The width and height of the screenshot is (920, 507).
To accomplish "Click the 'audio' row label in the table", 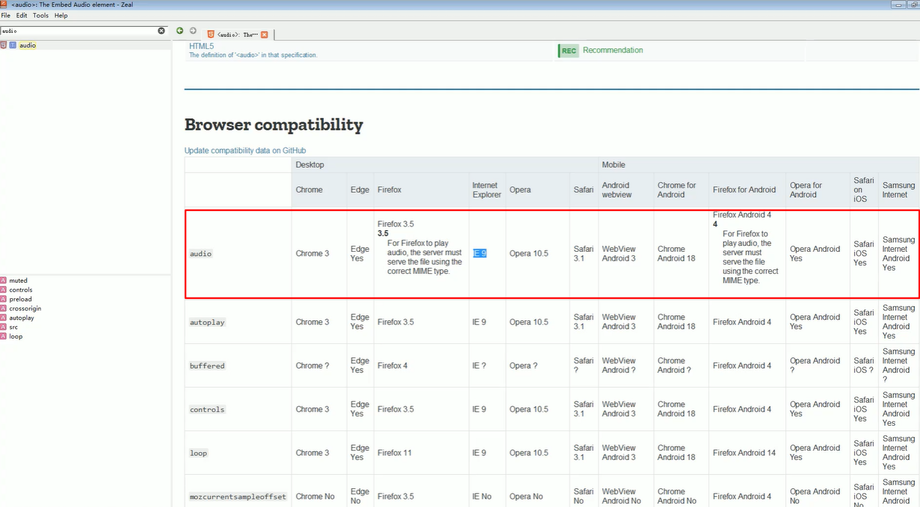I will pos(201,254).
